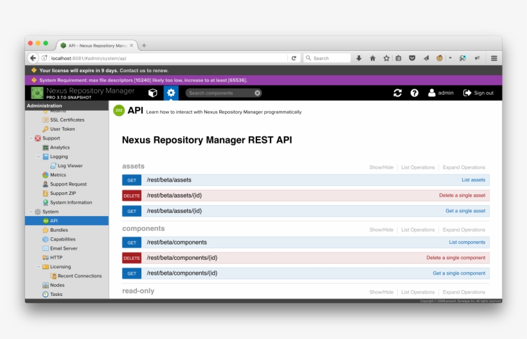
Task: Open the admin user account
Action: point(441,93)
